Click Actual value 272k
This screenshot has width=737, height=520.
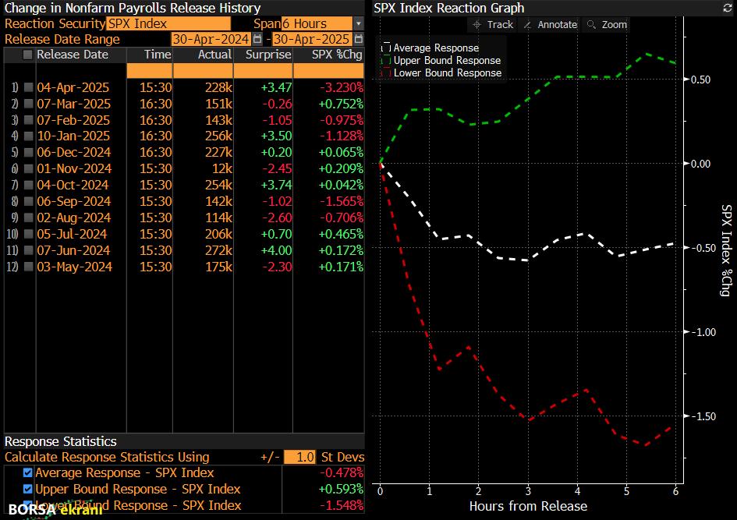[218, 250]
